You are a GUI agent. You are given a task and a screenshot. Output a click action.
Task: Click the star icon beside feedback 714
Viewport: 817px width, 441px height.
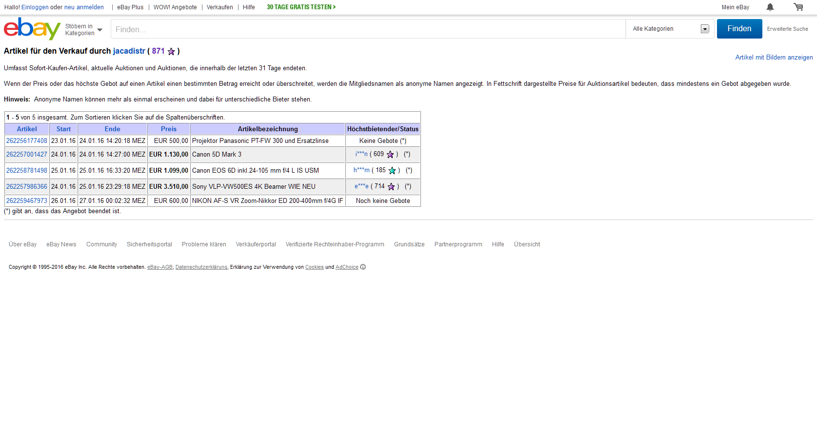click(391, 187)
